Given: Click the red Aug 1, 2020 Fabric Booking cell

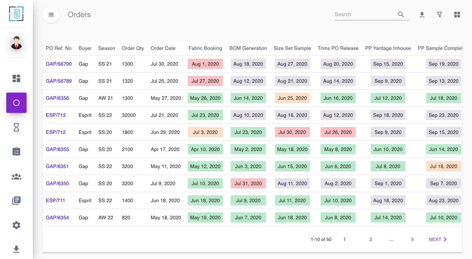Looking at the screenshot, I should pos(205,64).
